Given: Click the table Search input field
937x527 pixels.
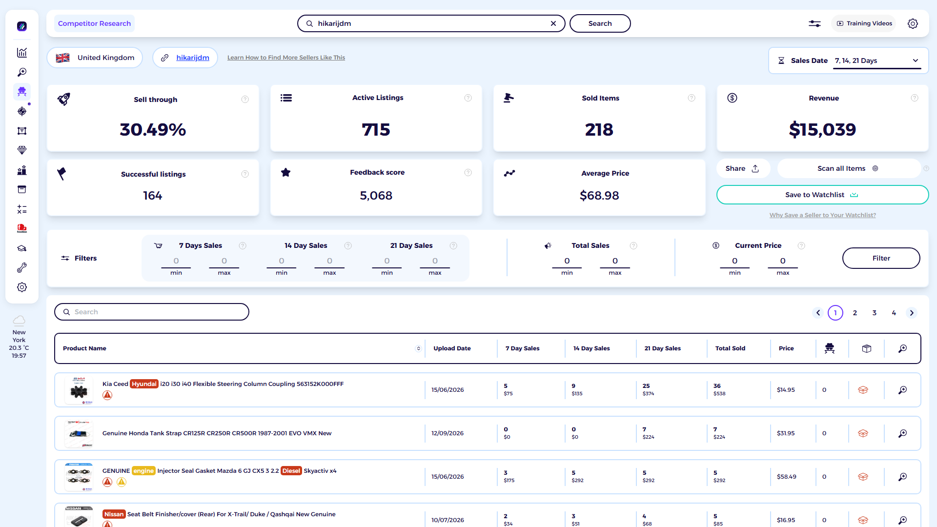Looking at the screenshot, I should 152,312.
